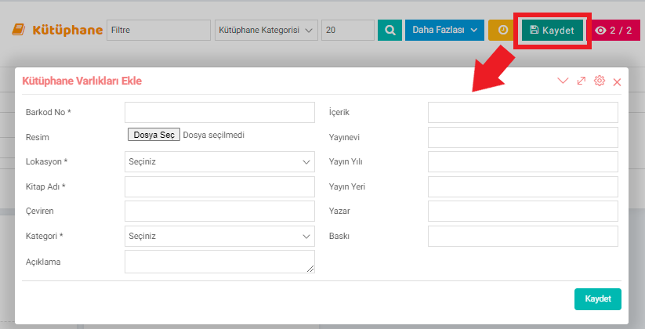
Task: Click the Dosya seçilmedi text
Action: coord(213,135)
